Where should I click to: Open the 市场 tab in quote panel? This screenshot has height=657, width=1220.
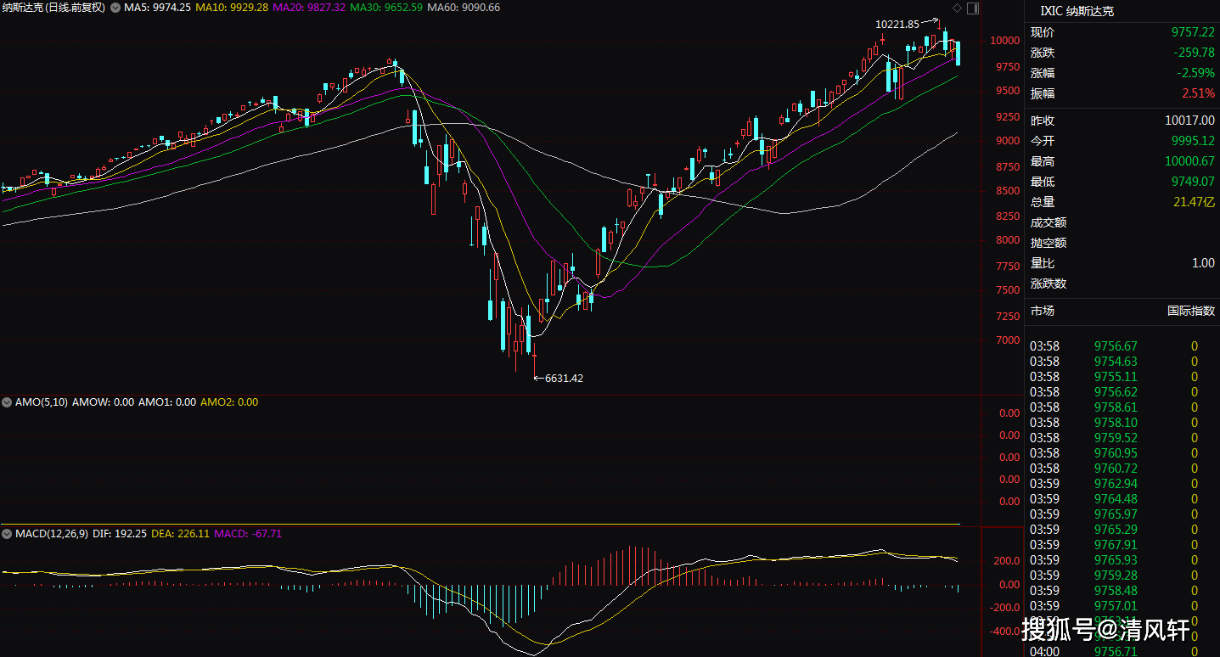click(x=1043, y=311)
